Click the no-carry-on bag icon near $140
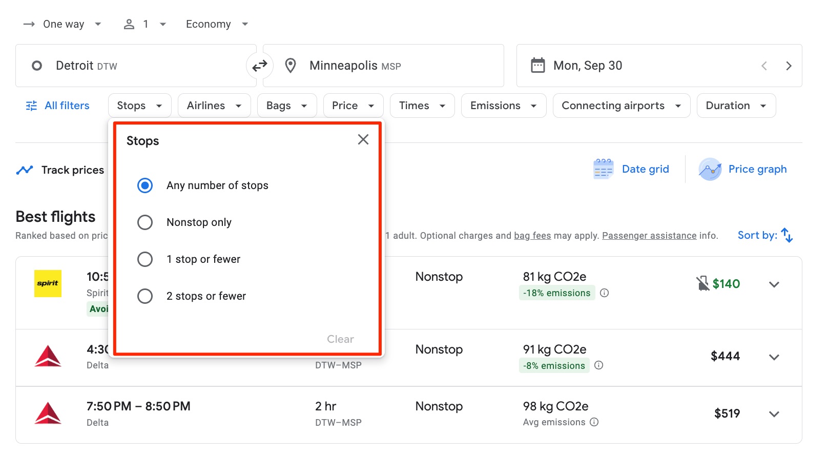Screen dimensions: 828x456 (x=702, y=283)
